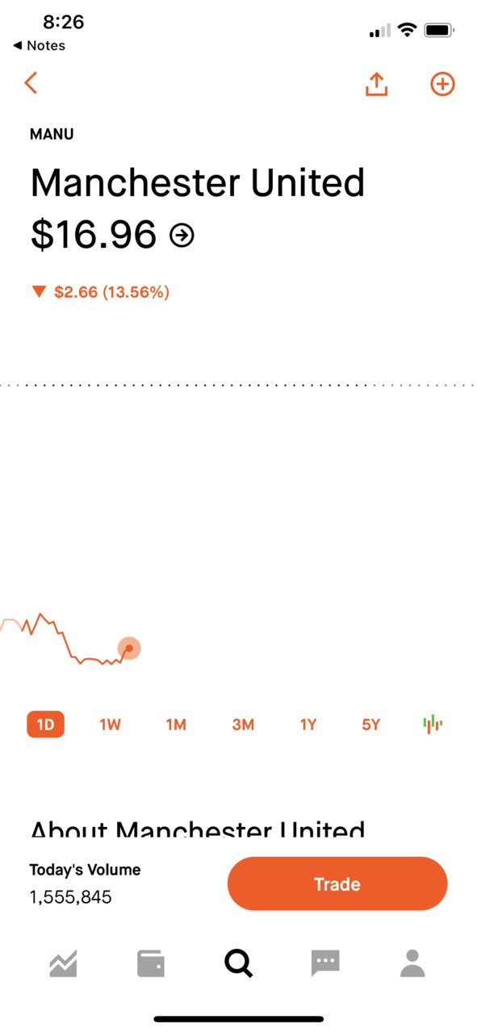Open the share icon
The height and width of the screenshot is (1032, 477).
click(x=376, y=83)
